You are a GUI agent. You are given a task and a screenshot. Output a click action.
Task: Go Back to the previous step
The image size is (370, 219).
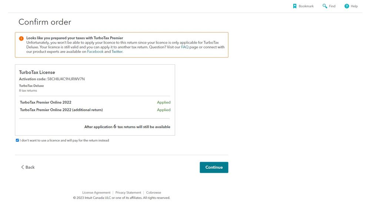(x=28, y=167)
